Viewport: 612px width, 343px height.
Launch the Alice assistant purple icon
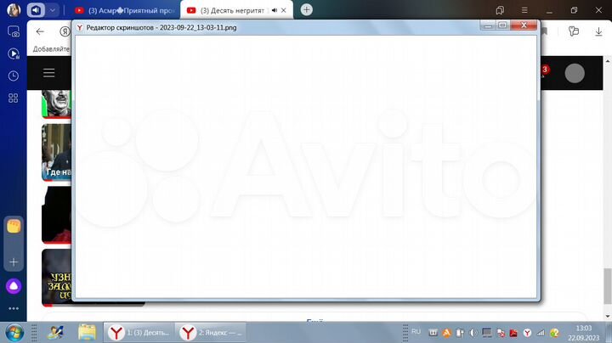click(x=14, y=286)
